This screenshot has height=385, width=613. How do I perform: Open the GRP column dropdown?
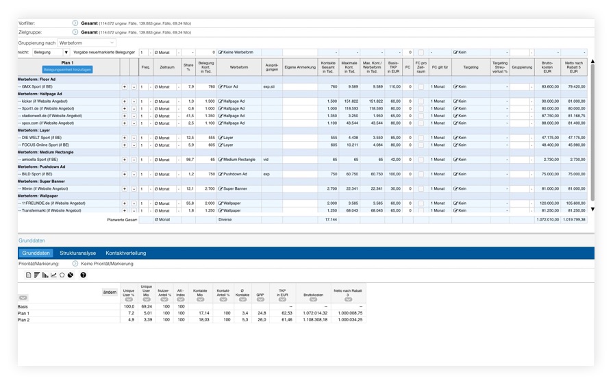[260, 300]
